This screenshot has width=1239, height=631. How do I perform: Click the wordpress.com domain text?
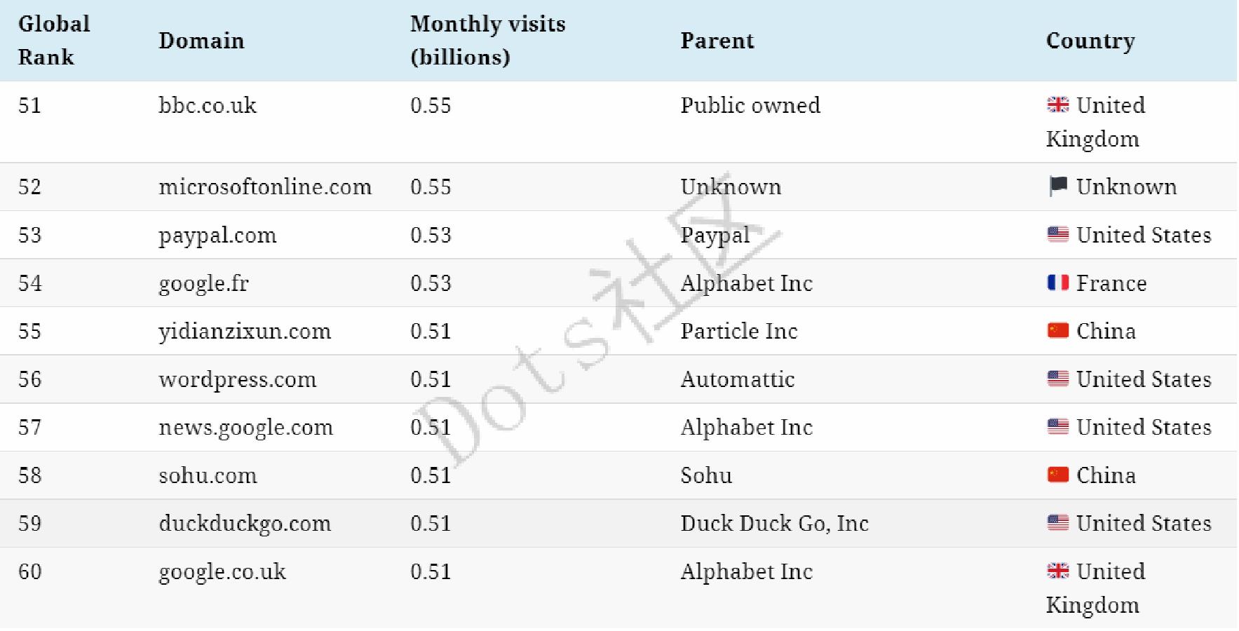(237, 380)
